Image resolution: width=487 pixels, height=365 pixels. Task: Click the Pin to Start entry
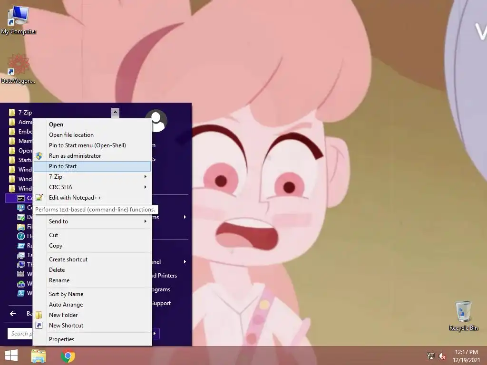pos(92,166)
